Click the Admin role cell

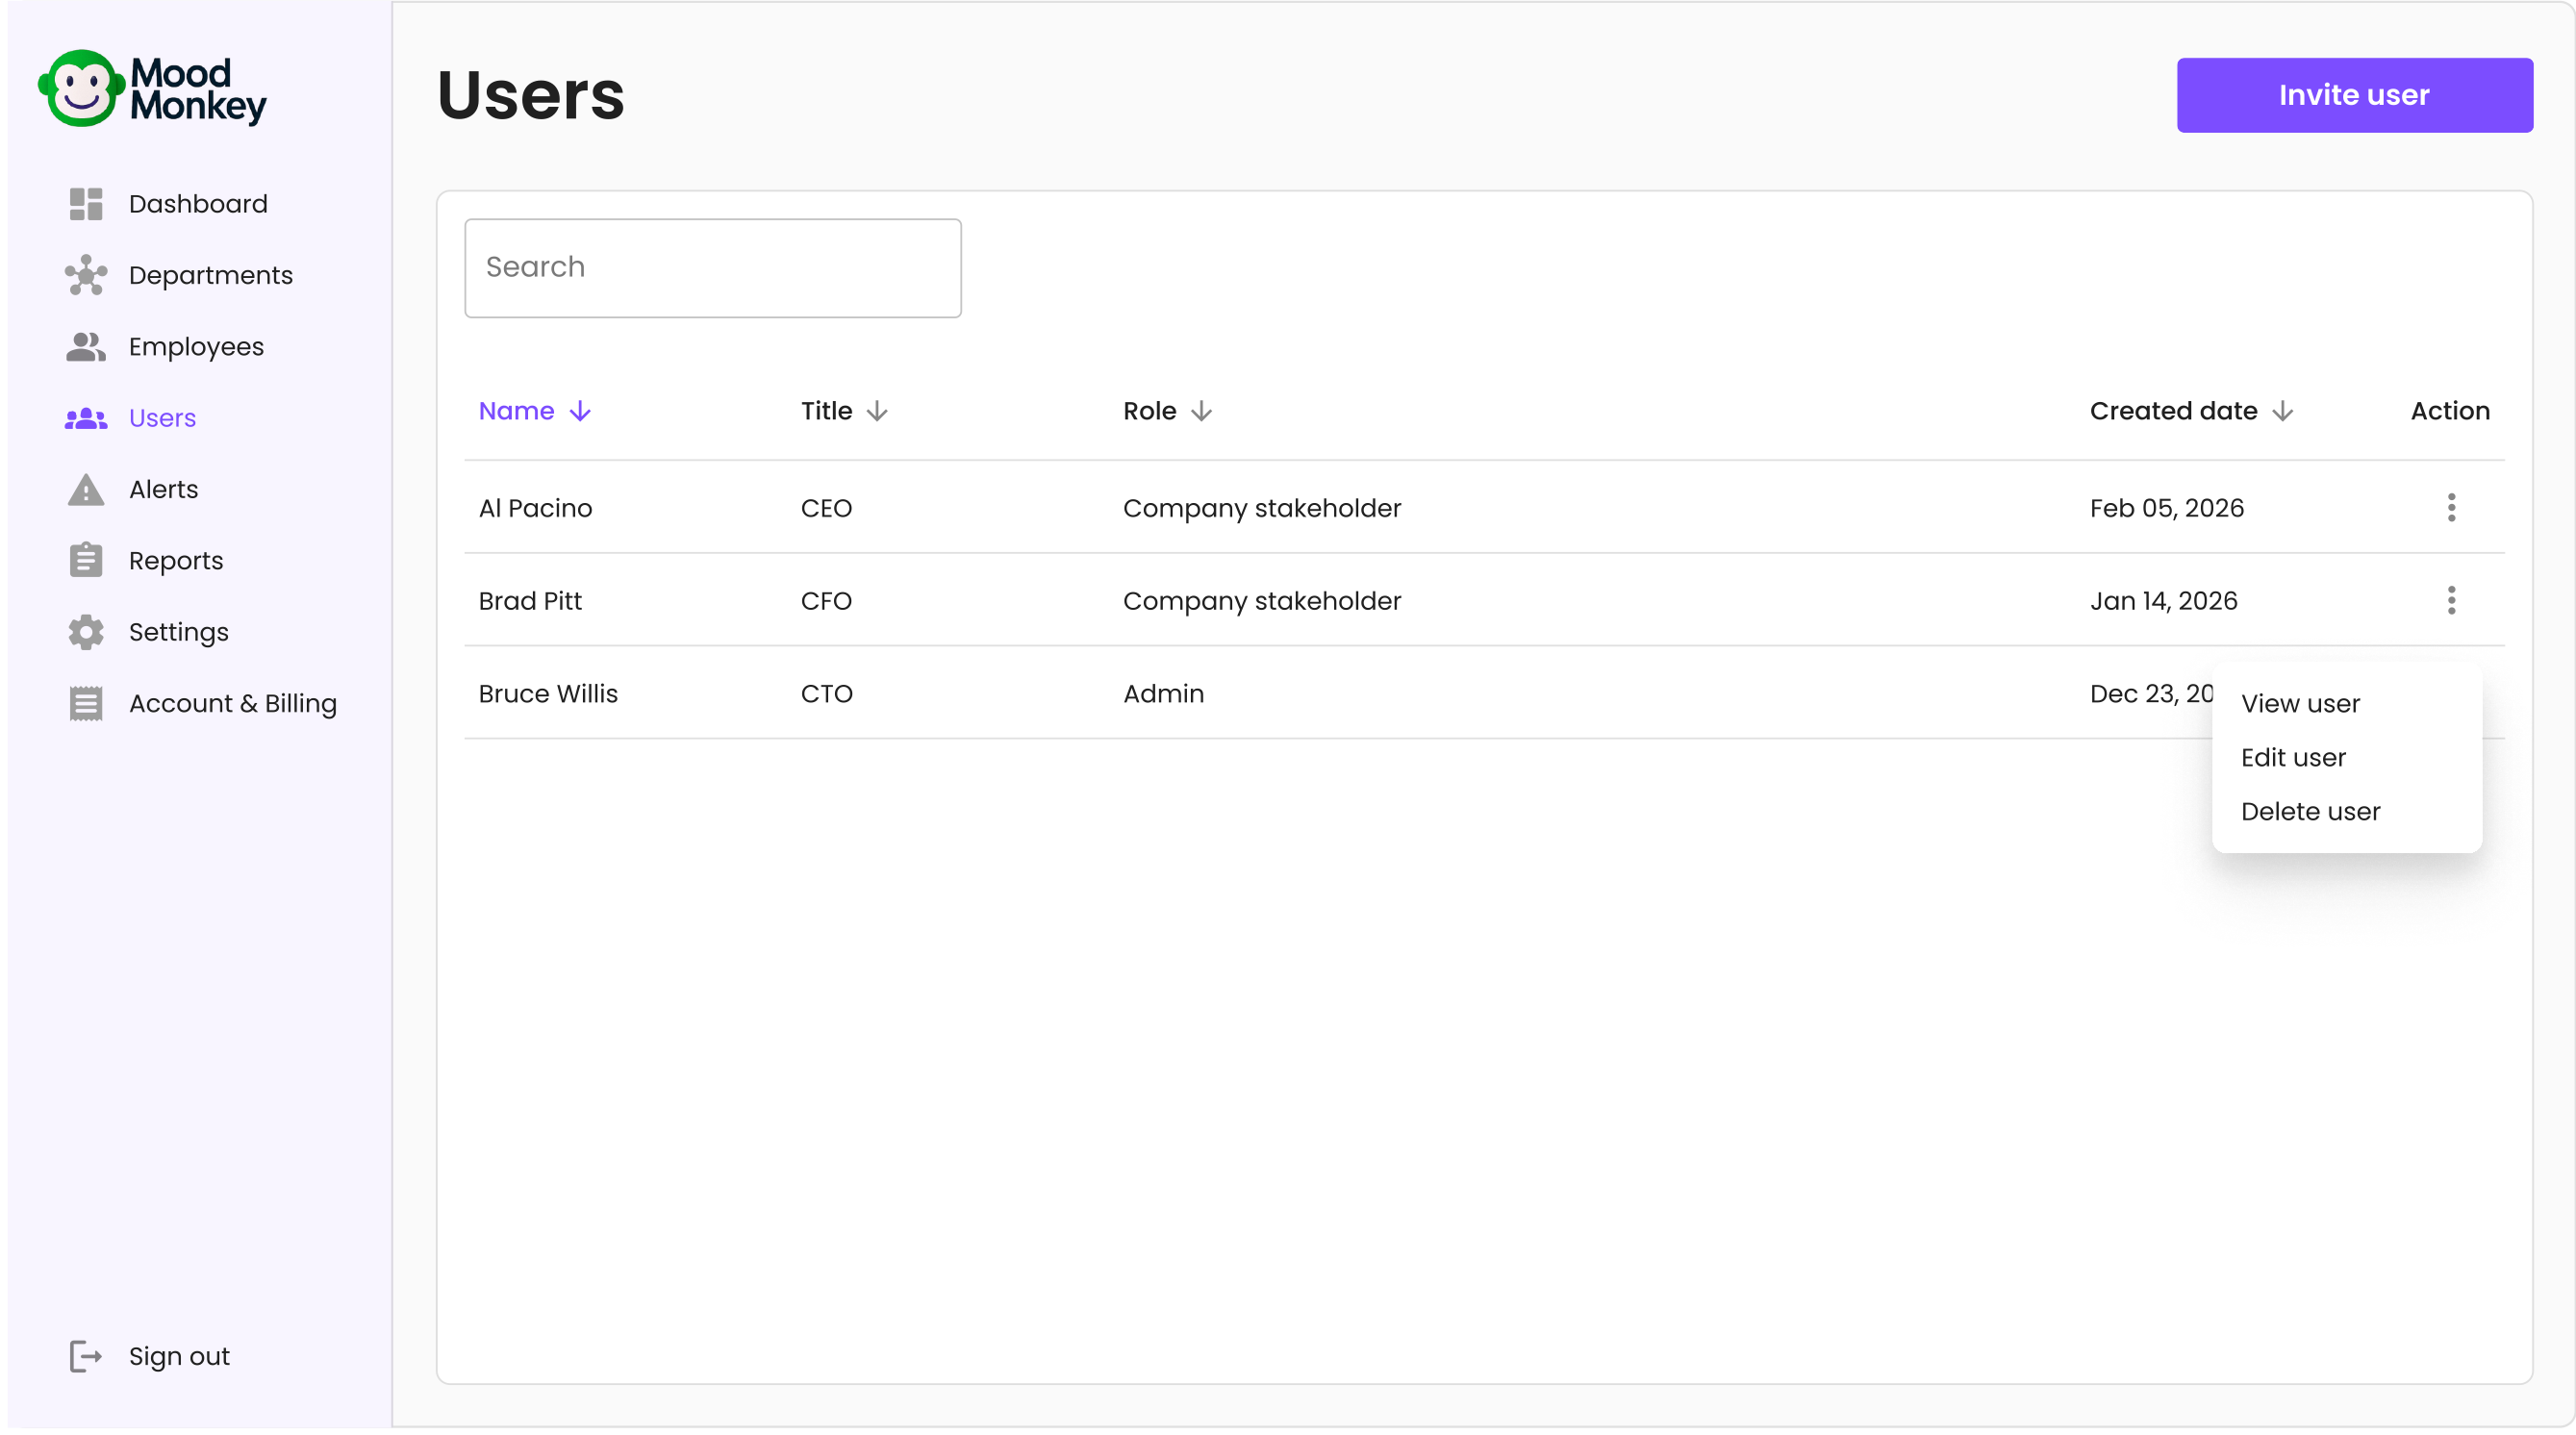(1163, 694)
